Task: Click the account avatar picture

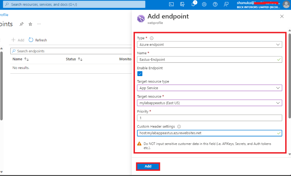Action: (286, 4)
